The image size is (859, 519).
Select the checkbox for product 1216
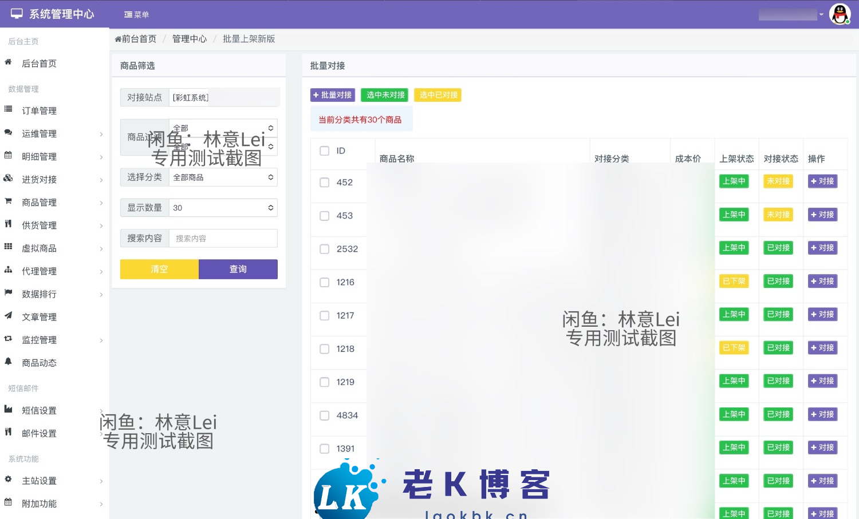325,282
